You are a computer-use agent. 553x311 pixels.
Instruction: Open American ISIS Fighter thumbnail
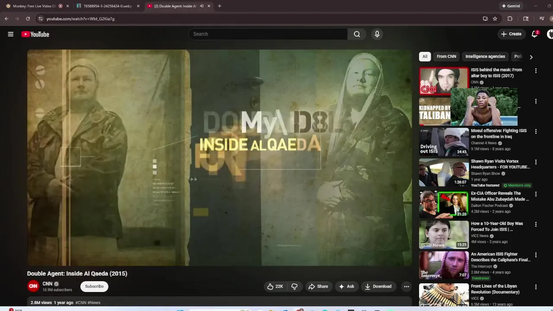pos(444,265)
